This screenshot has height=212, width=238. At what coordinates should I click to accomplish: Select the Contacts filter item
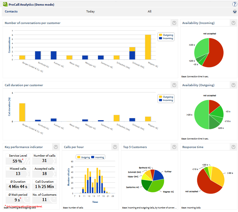(x=11, y=11)
